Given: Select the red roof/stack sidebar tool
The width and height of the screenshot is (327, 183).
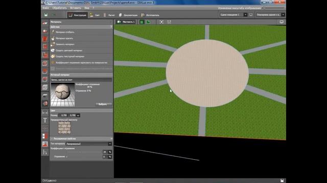Looking at the screenshot, I should coord(45,71).
